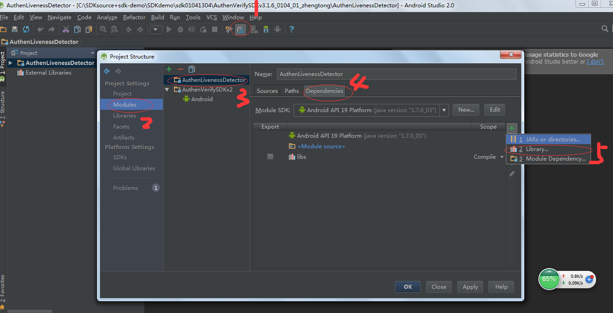This screenshot has height=313, width=613.
Task: Click the main toolbar Forward navigation arrow
Action: click(140, 29)
